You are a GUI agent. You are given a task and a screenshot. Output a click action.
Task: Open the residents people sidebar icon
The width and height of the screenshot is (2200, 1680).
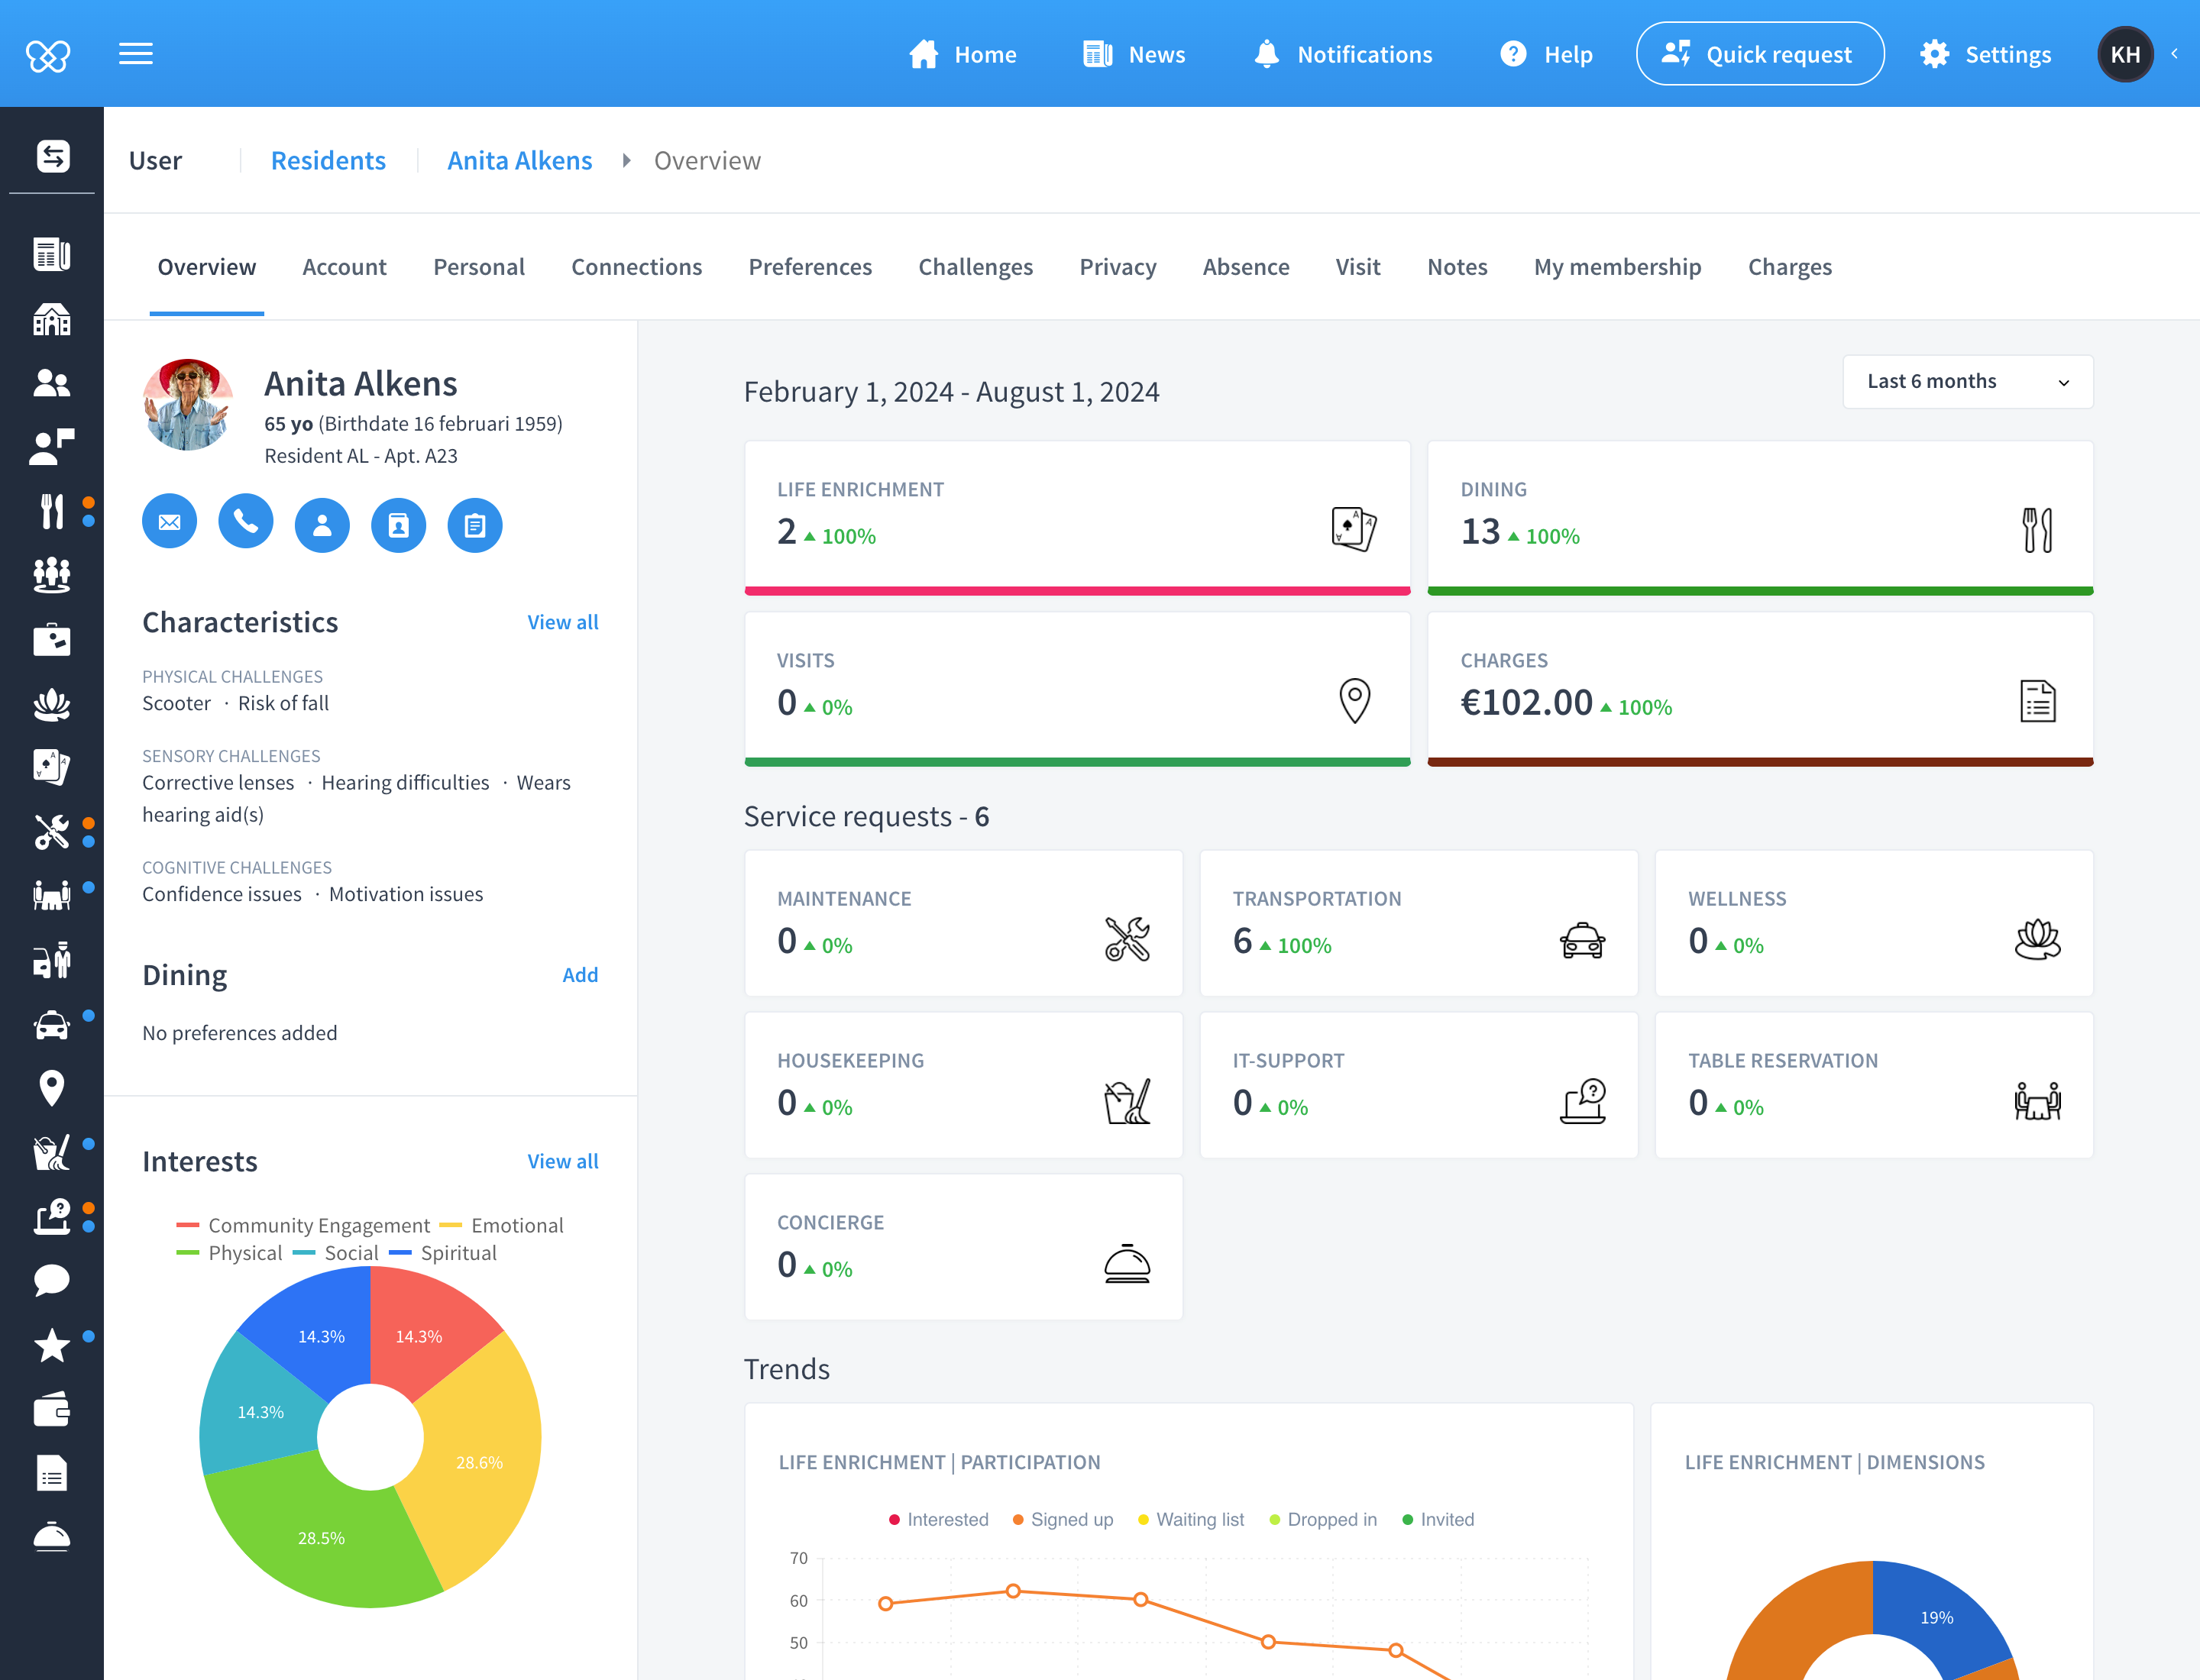(x=52, y=383)
